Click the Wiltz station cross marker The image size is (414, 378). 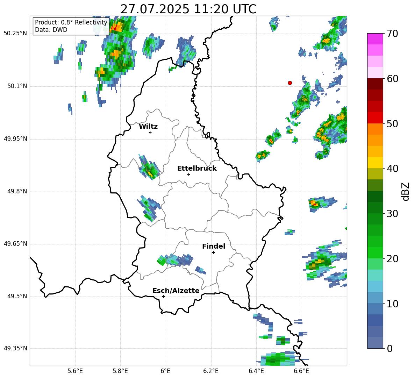pos(150,132)
